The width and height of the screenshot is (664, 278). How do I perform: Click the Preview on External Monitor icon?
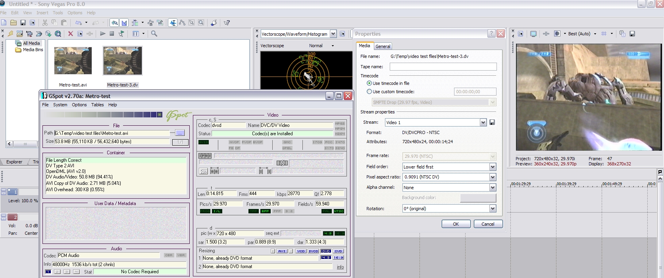(x=533, y=34)
